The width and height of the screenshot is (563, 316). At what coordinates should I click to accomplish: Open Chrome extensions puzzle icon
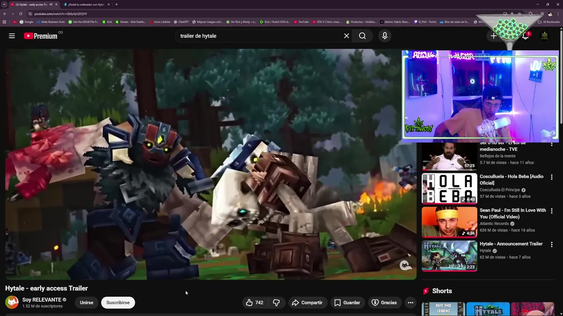click(x=530, y=14)
